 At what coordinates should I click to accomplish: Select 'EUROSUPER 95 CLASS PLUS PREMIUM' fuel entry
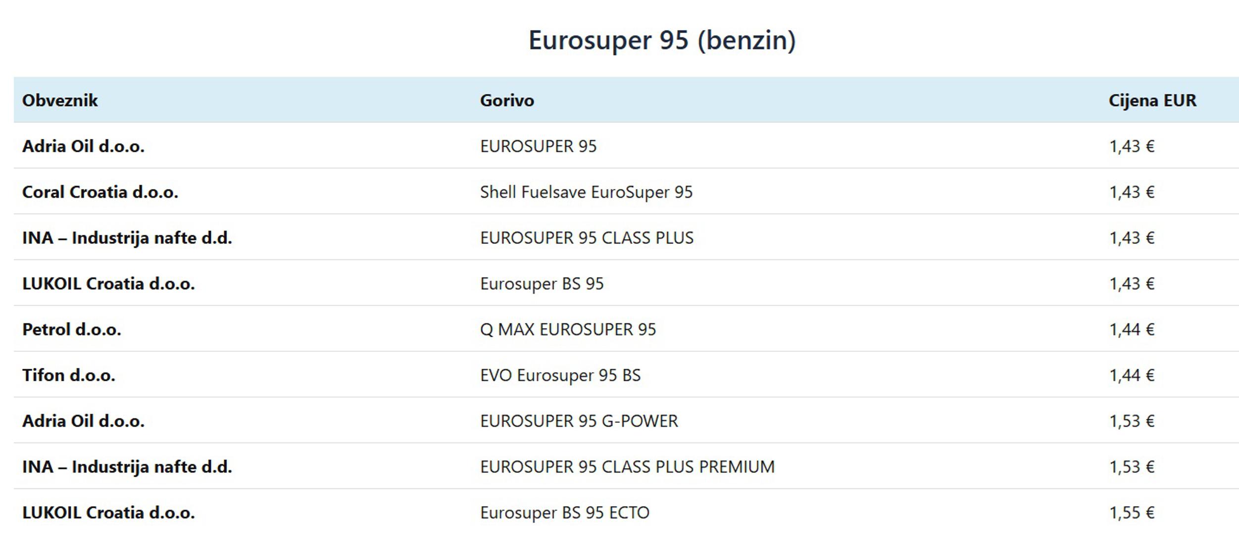[x=627, y=467]
